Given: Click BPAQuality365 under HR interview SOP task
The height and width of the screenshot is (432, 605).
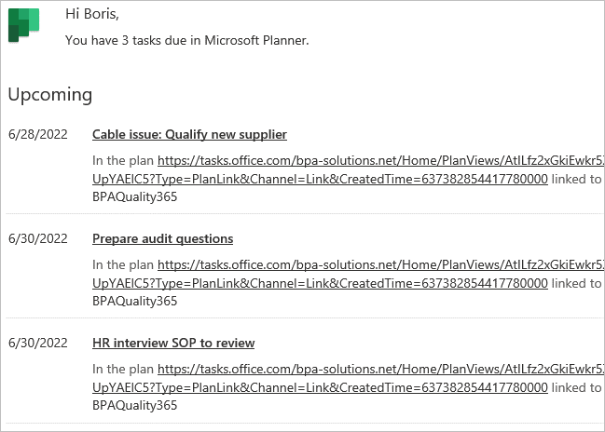Looking at the screenshot, I should [134, 406].
